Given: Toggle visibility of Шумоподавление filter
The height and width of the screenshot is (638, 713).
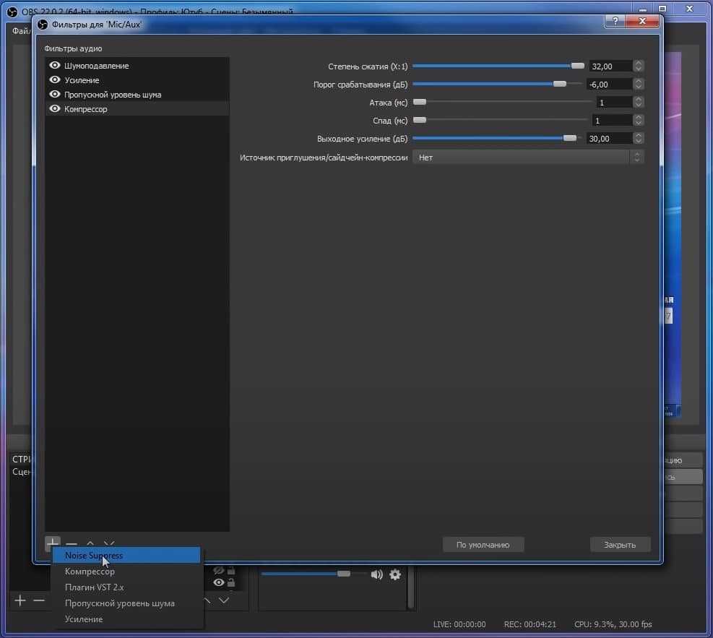Looking at the screenshot, I should pos(54,66).
